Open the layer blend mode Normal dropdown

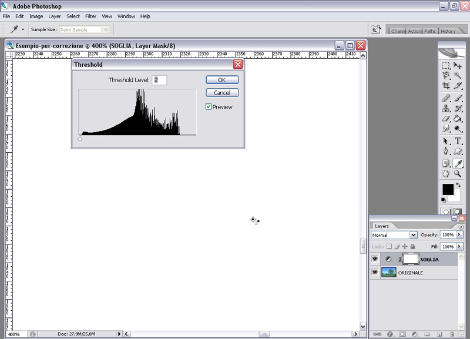[x=394, y=235]
